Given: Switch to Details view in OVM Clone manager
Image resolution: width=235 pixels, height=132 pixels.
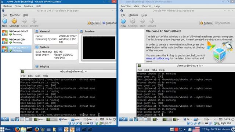Looking at the screenshot, I should click(x=94, y=23).
